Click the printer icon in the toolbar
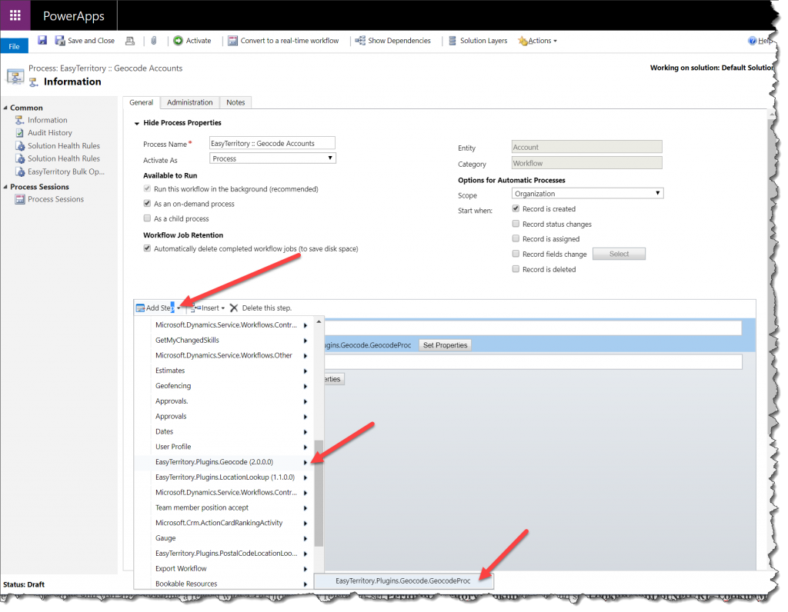 point(130,41)
